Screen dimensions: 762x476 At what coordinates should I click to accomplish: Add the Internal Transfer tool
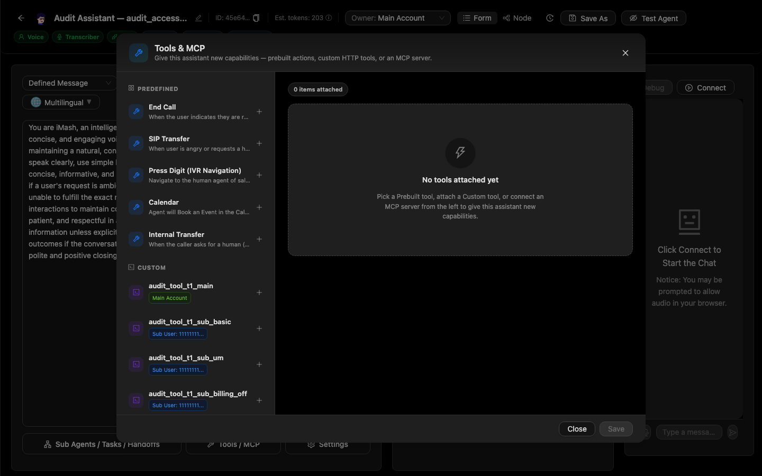[259, 239]
